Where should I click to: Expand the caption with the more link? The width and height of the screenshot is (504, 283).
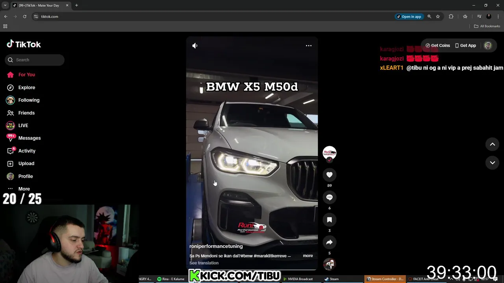pyautogui.click(x=308, y=256)
